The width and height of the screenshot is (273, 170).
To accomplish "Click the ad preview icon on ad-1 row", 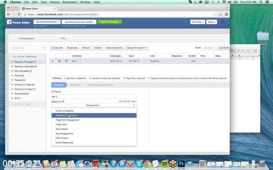I will [x=67, y=61].
